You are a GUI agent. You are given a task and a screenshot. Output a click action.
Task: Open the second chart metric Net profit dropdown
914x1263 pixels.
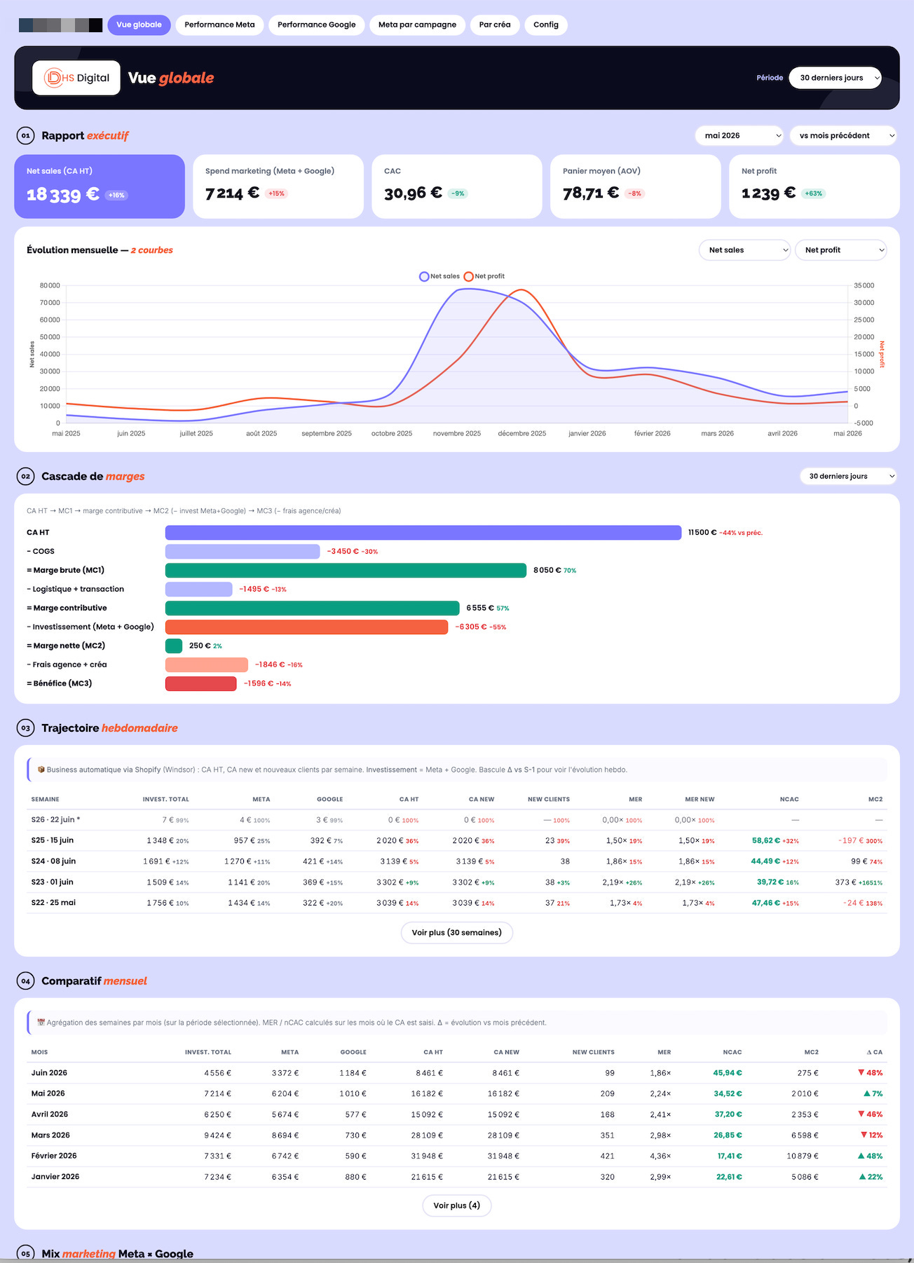click(x=840, y=250)
